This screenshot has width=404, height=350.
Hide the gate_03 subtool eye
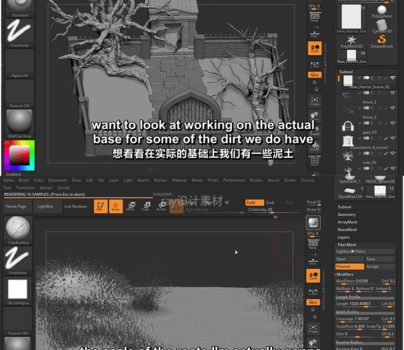tap(393, 123)
